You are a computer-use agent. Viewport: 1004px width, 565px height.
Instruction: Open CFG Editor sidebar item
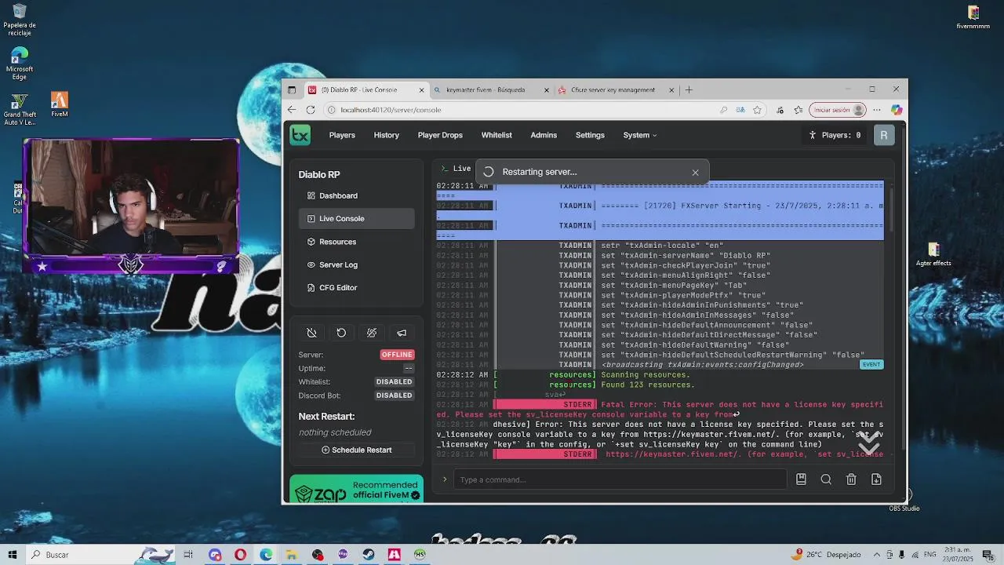coord(356,287)
